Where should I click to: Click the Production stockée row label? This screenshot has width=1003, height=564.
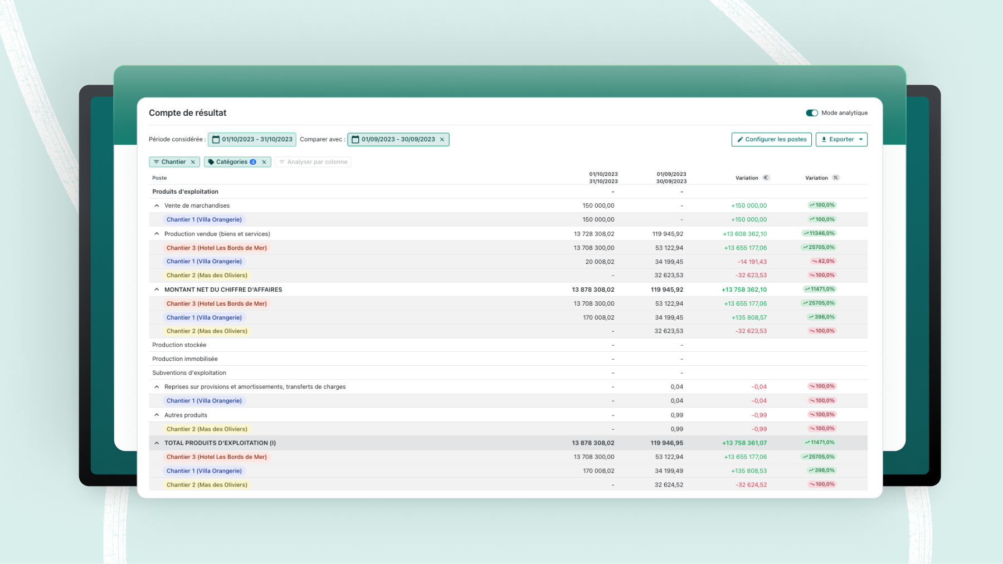click(179, 345)
